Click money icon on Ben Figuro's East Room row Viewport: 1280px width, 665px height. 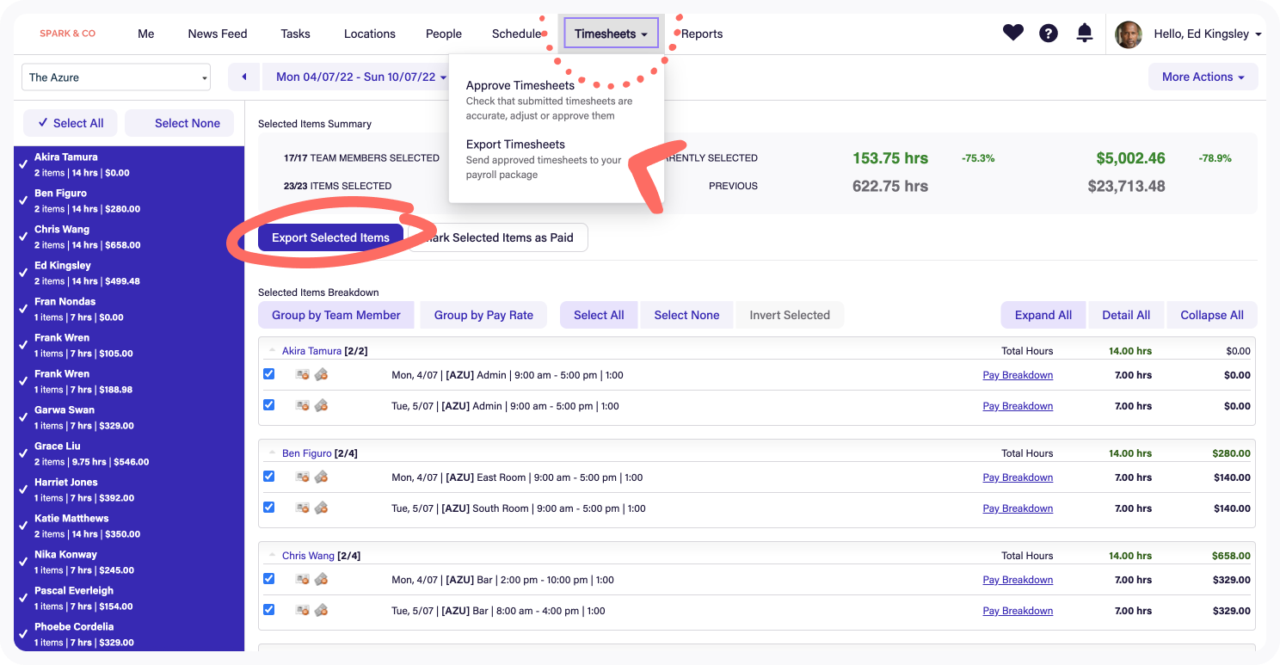(x=321, y=477)
